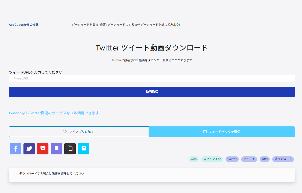Click the 動画取得 button
The height and width of the screenshot is (193, 302).
pos(152,92)
